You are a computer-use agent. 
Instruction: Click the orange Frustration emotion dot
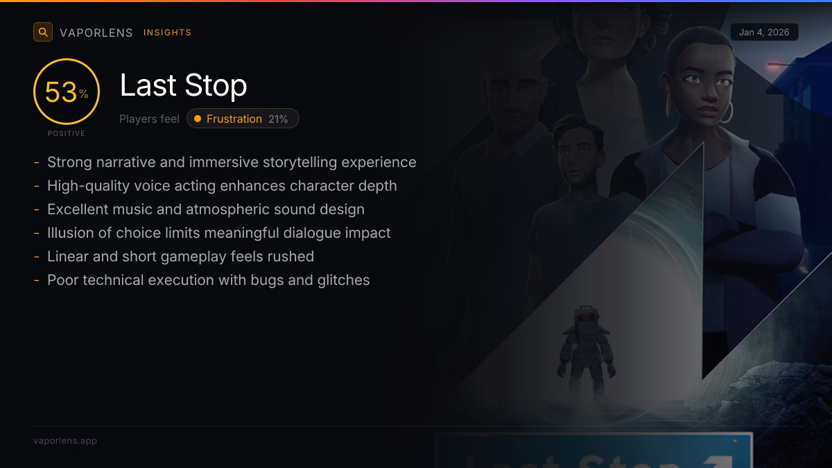198,119
